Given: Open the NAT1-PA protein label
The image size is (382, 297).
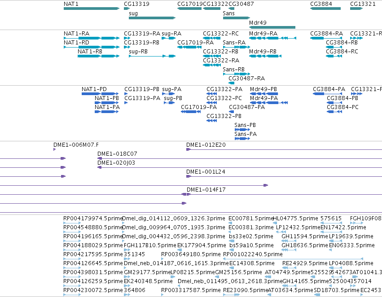Looking at the screenshot, I should tap(107, 107).
